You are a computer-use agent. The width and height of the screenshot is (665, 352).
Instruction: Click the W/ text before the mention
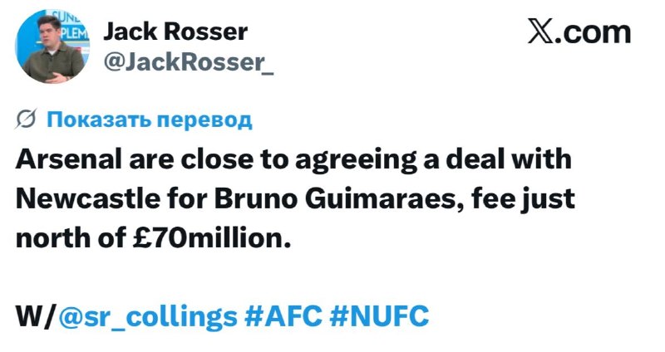pos(35,316)
